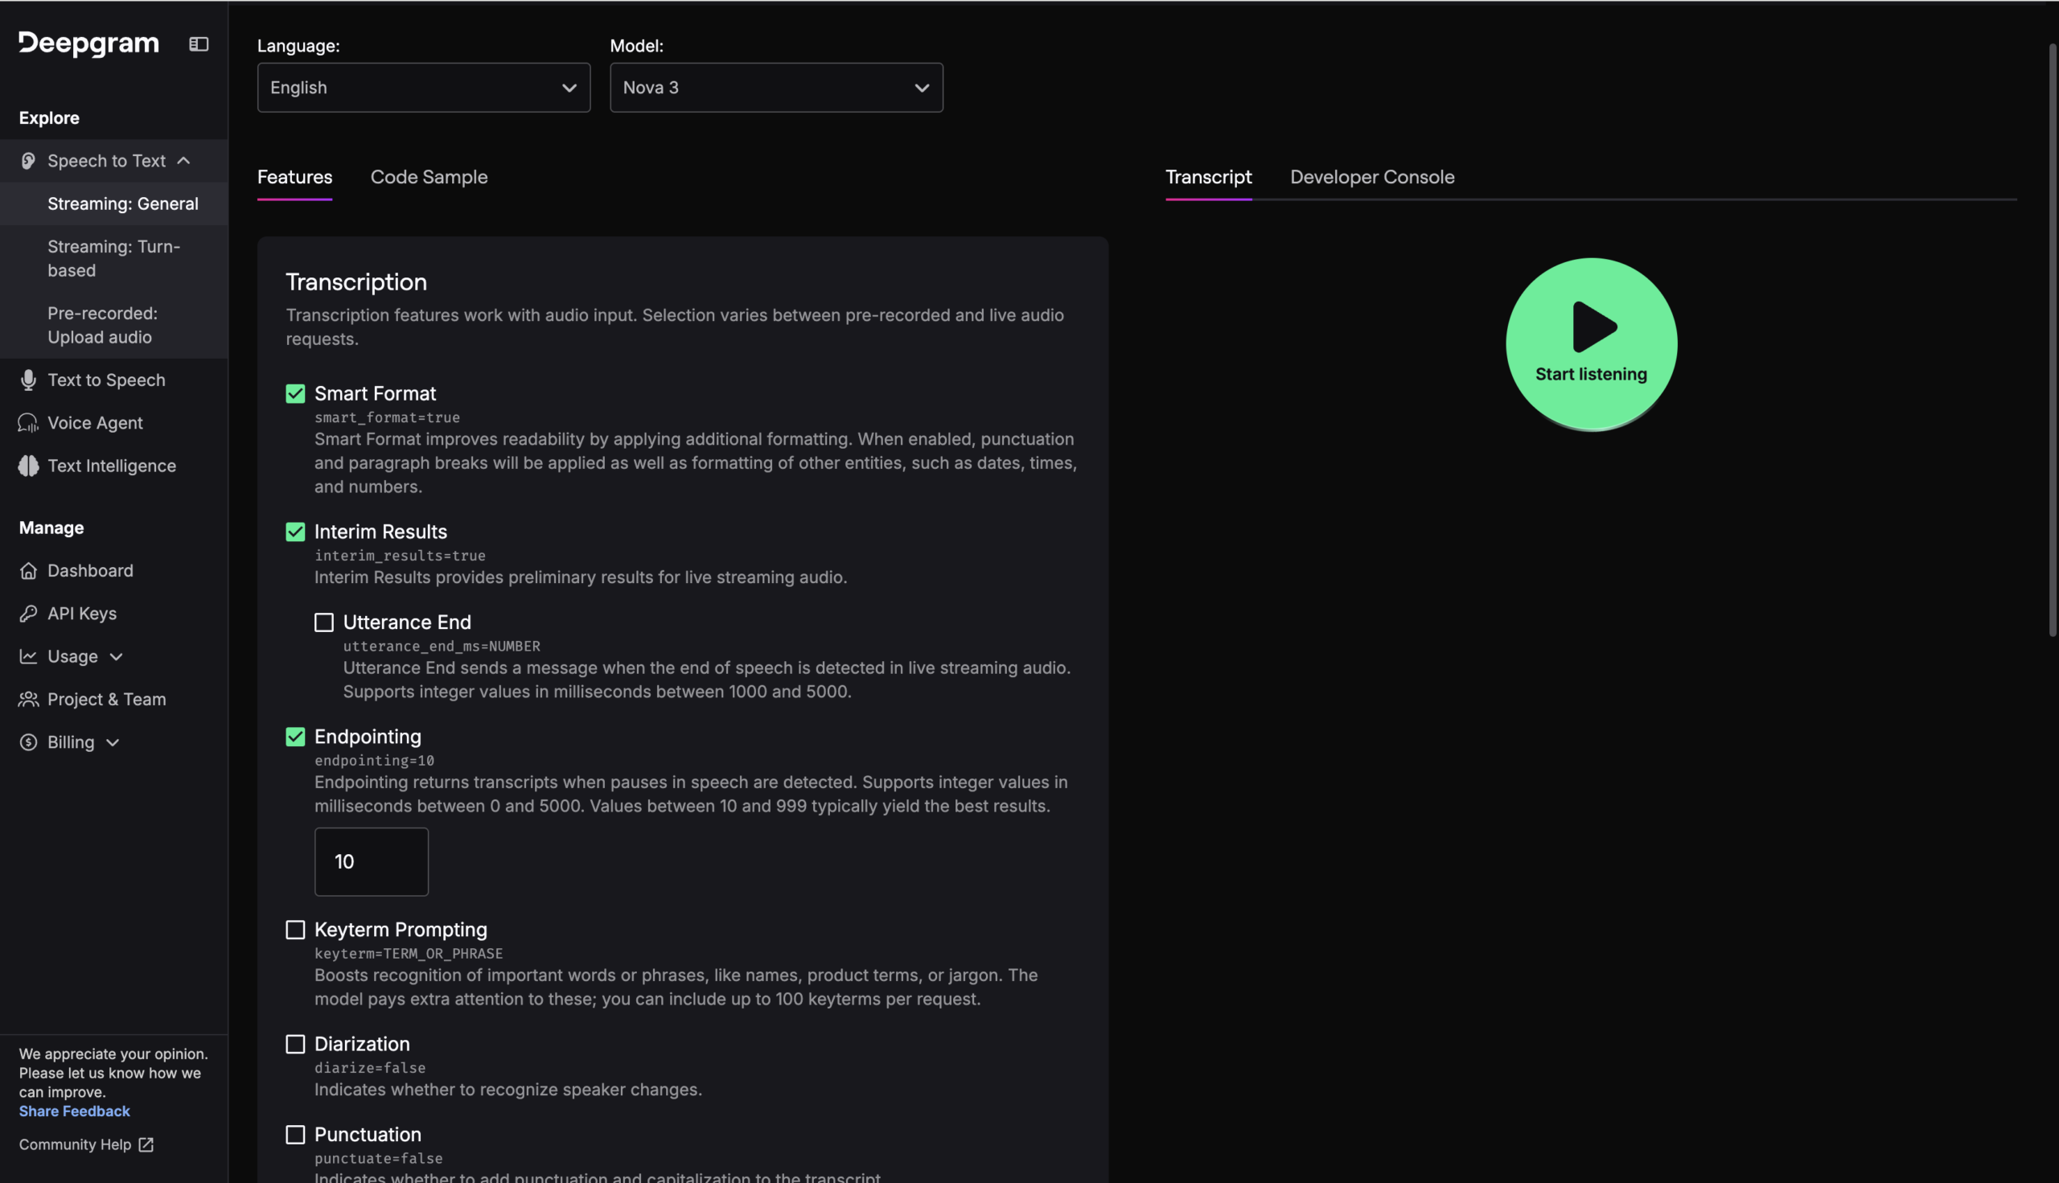Viewport: 2059px width, 1183px height.
Task: Click the Transcription section heading
Action: [355, 282]
